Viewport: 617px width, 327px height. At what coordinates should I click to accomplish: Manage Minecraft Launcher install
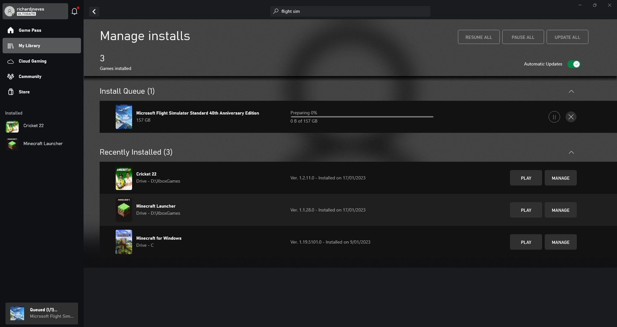point(560,210)
